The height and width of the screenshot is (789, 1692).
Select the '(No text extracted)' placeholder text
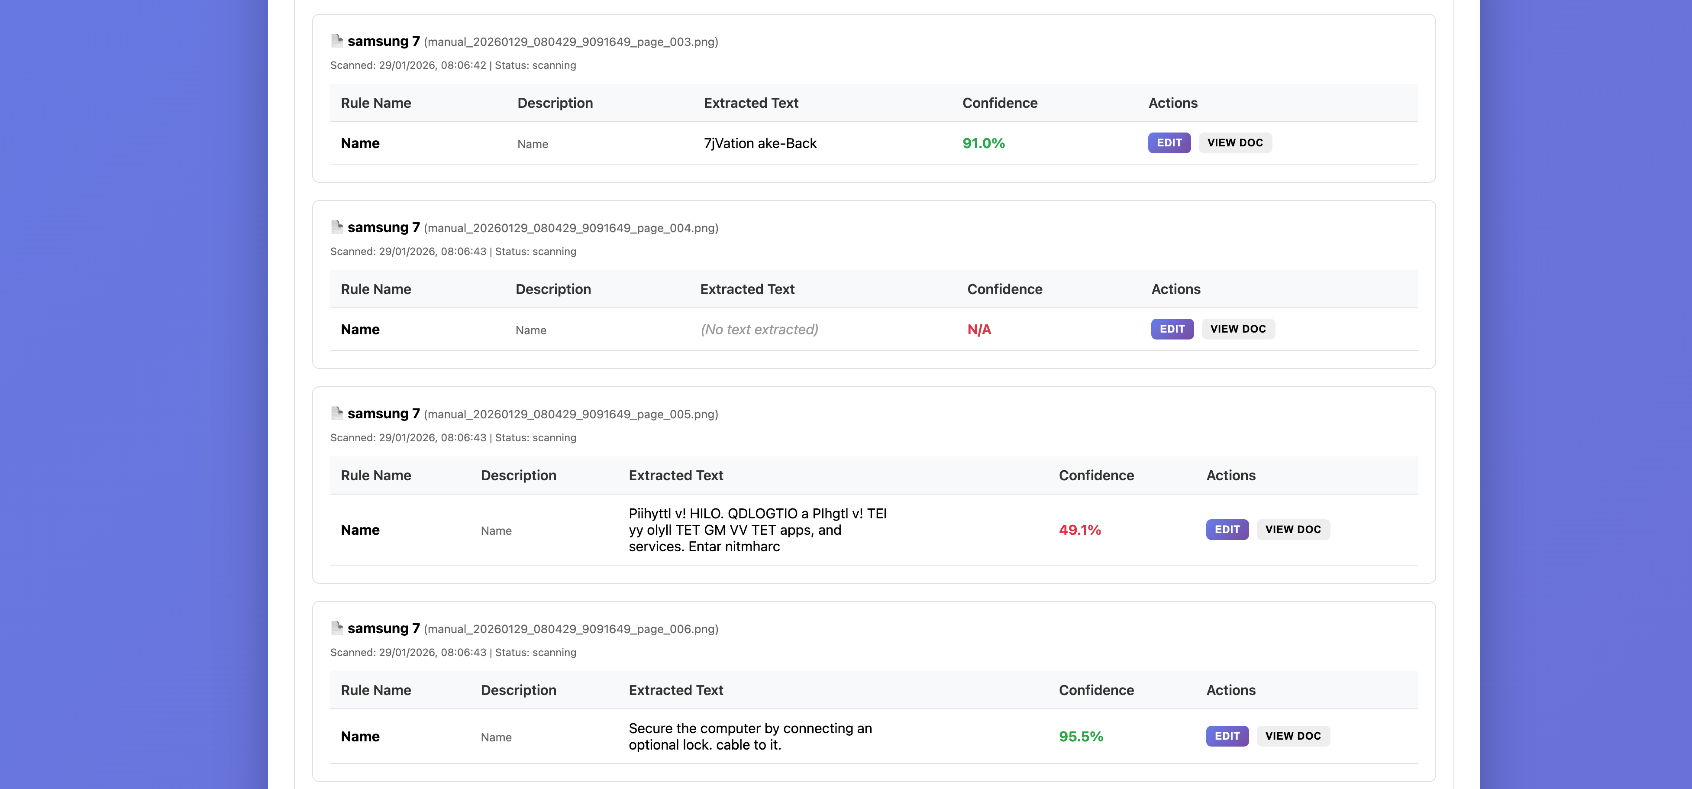coord(759,329)
